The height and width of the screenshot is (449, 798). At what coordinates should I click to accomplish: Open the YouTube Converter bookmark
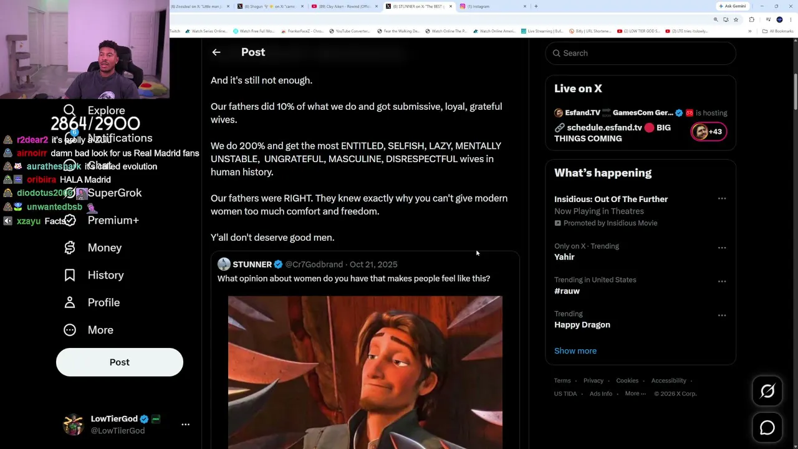click(350, 31)
